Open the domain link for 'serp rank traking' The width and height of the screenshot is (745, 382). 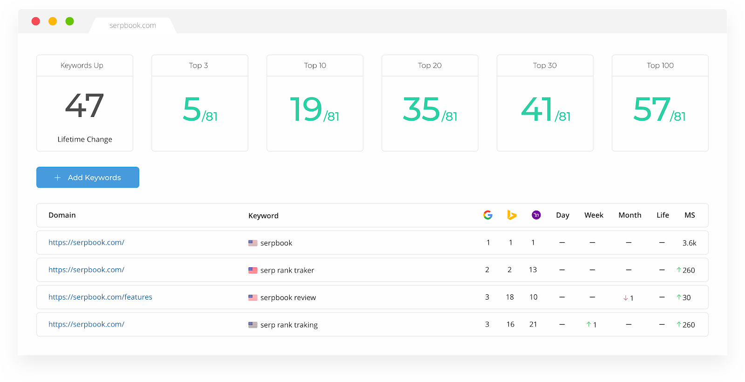(86, 324)
